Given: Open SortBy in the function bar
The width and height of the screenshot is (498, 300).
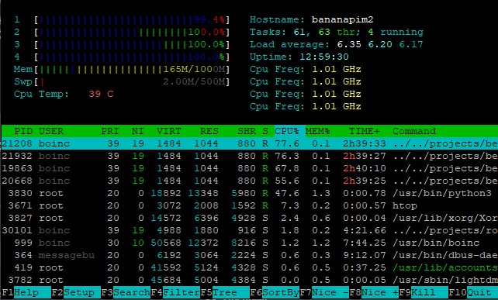Looking at the screenshot, I should (275, 292).
